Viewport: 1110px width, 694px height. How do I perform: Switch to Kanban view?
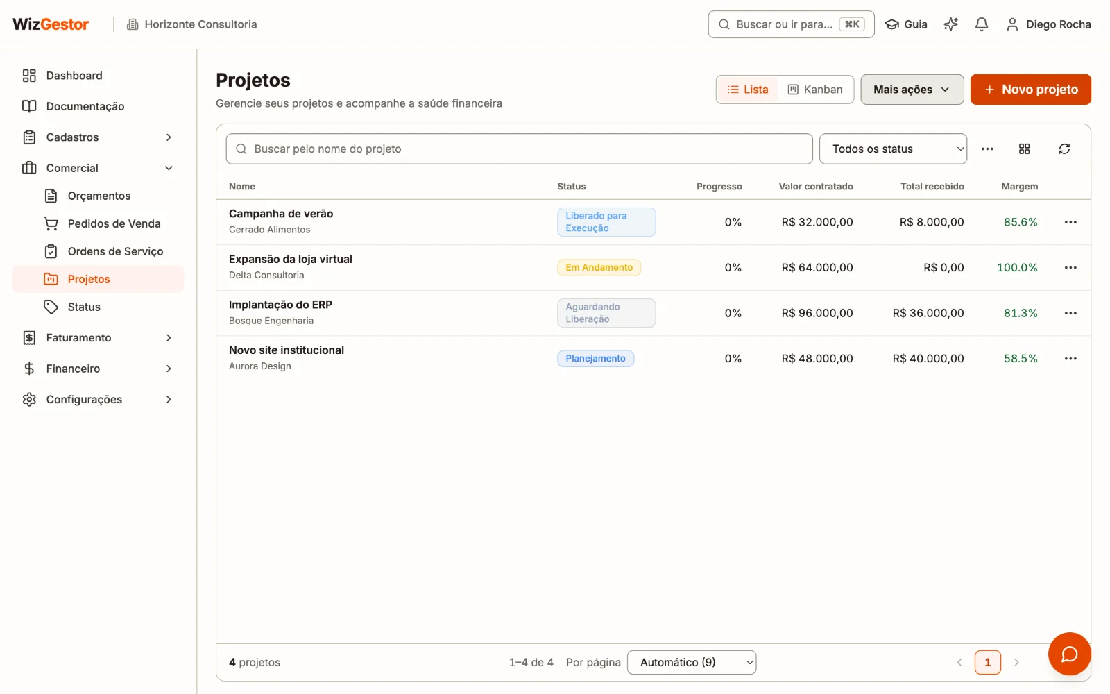pos(815,90)
